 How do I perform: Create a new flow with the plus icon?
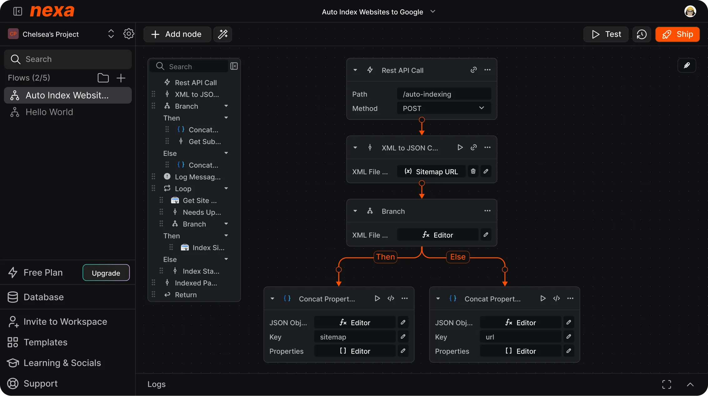[121, 78]
